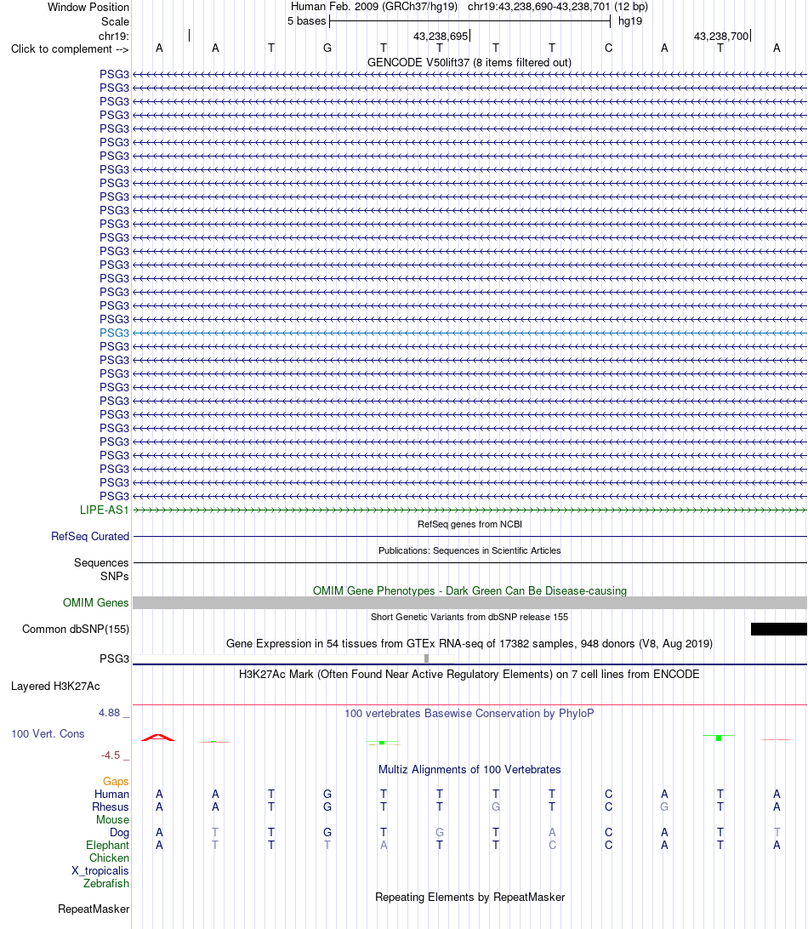Open the RefSeq Curated track label
The height and width of the screenshot is (929, 808).
[x=90, y=536]
